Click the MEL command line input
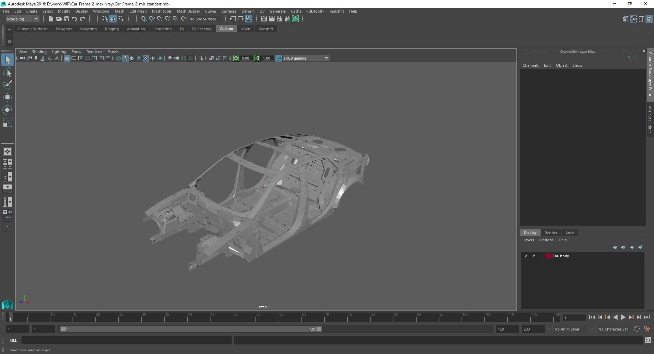 (126, 340)
